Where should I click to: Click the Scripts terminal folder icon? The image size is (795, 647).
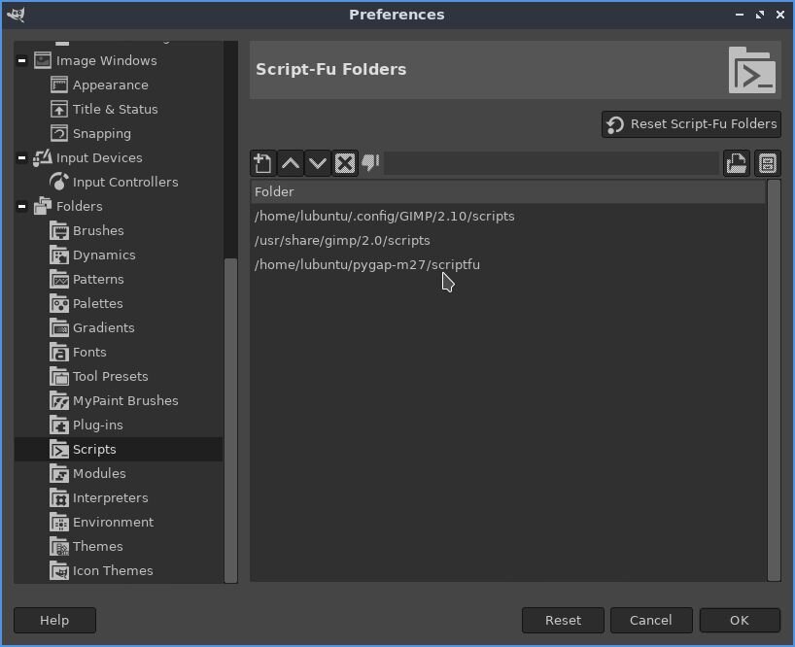pyautogui.click(x=59, y=450)
